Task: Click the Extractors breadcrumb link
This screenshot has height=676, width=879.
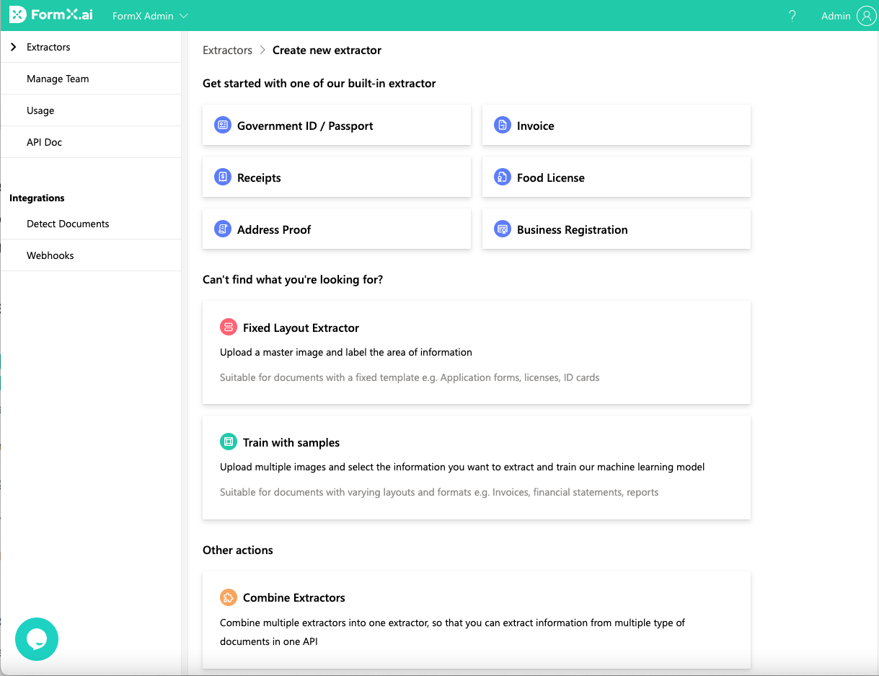Action: click(227, 51)
